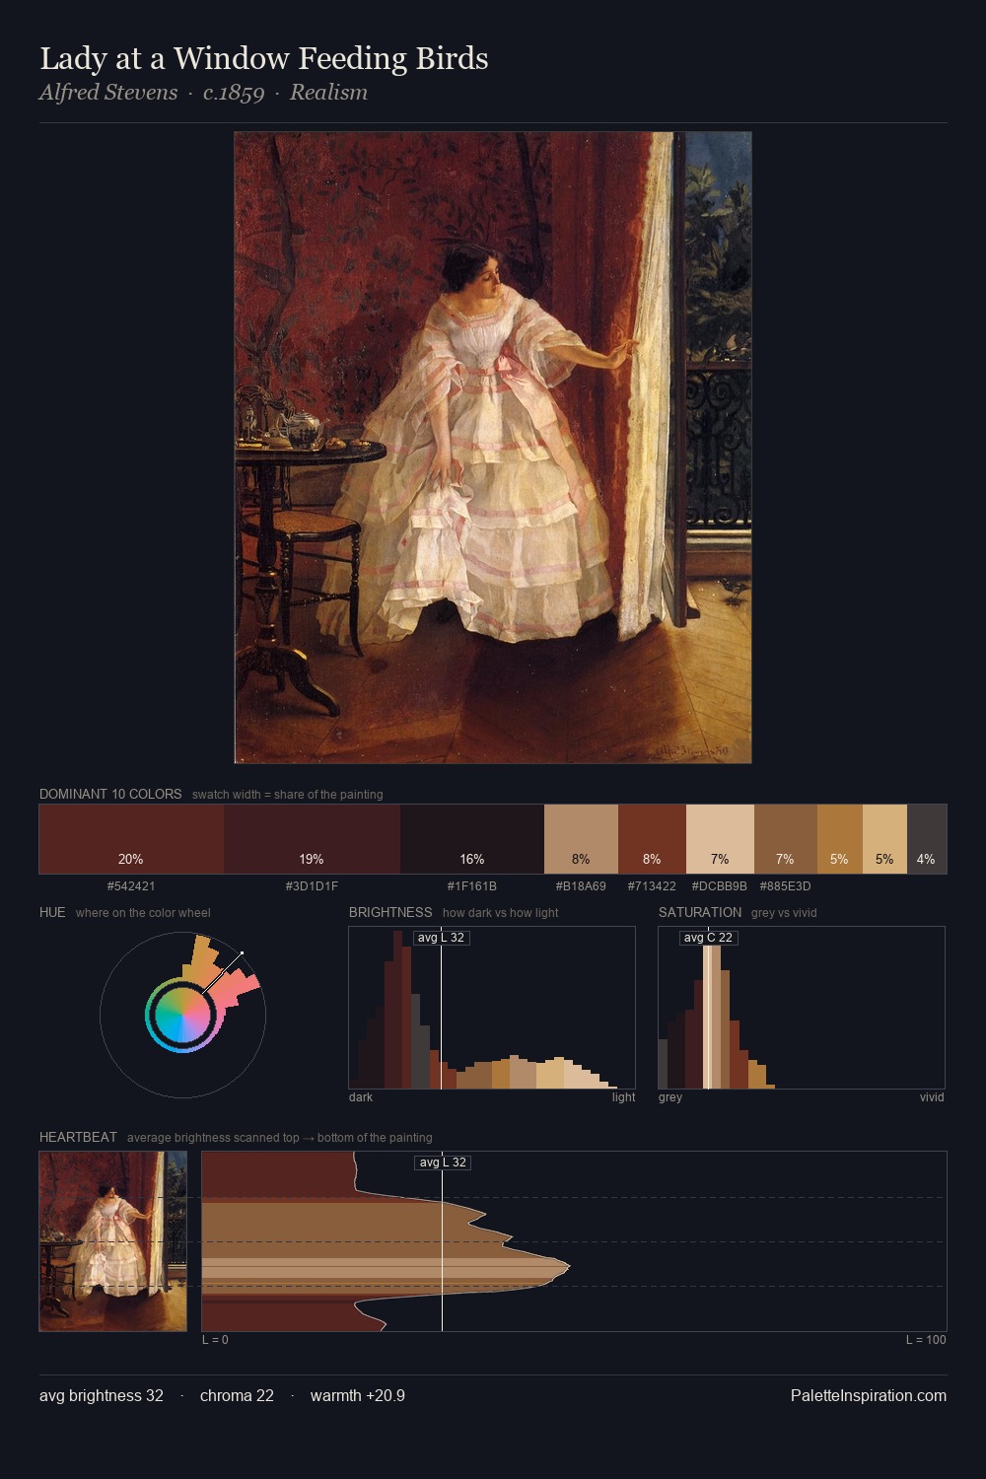
Task: Pick the 7% brown swatch above #885E3D
Action: point(785,839)
